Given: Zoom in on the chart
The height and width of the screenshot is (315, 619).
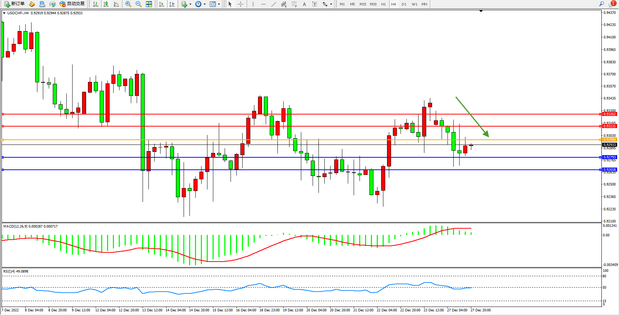Looking at the screenshot, I should [x=128, y=4].
